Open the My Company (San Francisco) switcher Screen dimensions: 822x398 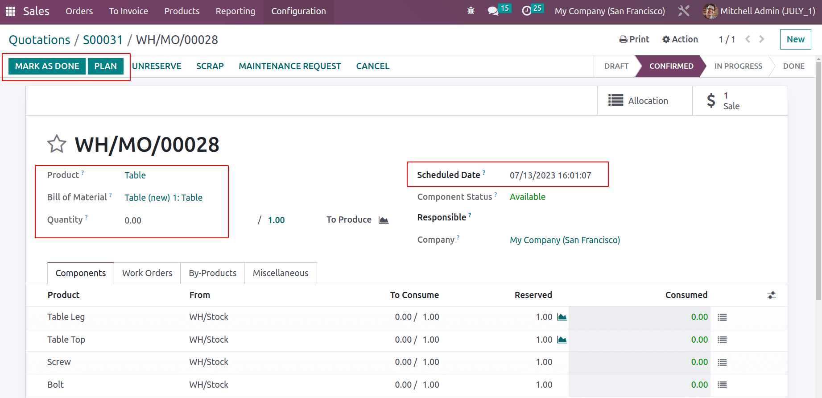pos(610,11)
